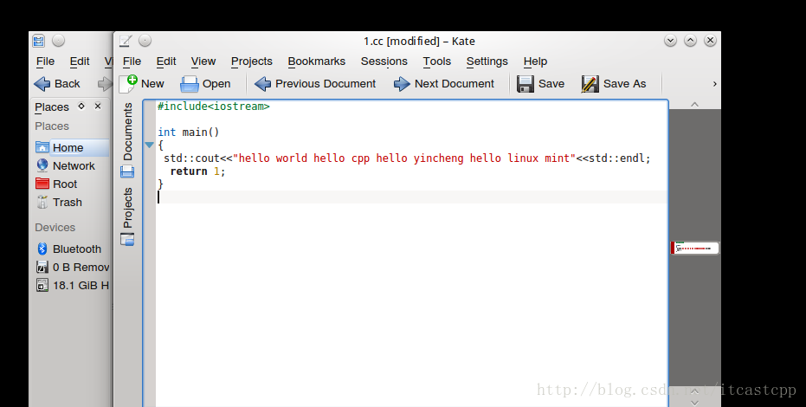
Task: Collapse the main function code fold triangle
Action: pyautogui.click(x=149, y=145)
